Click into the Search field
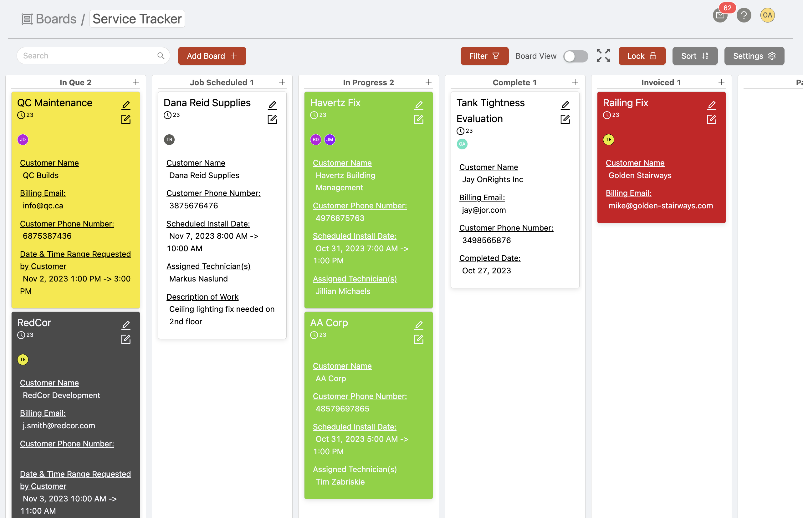 point(88,56)
